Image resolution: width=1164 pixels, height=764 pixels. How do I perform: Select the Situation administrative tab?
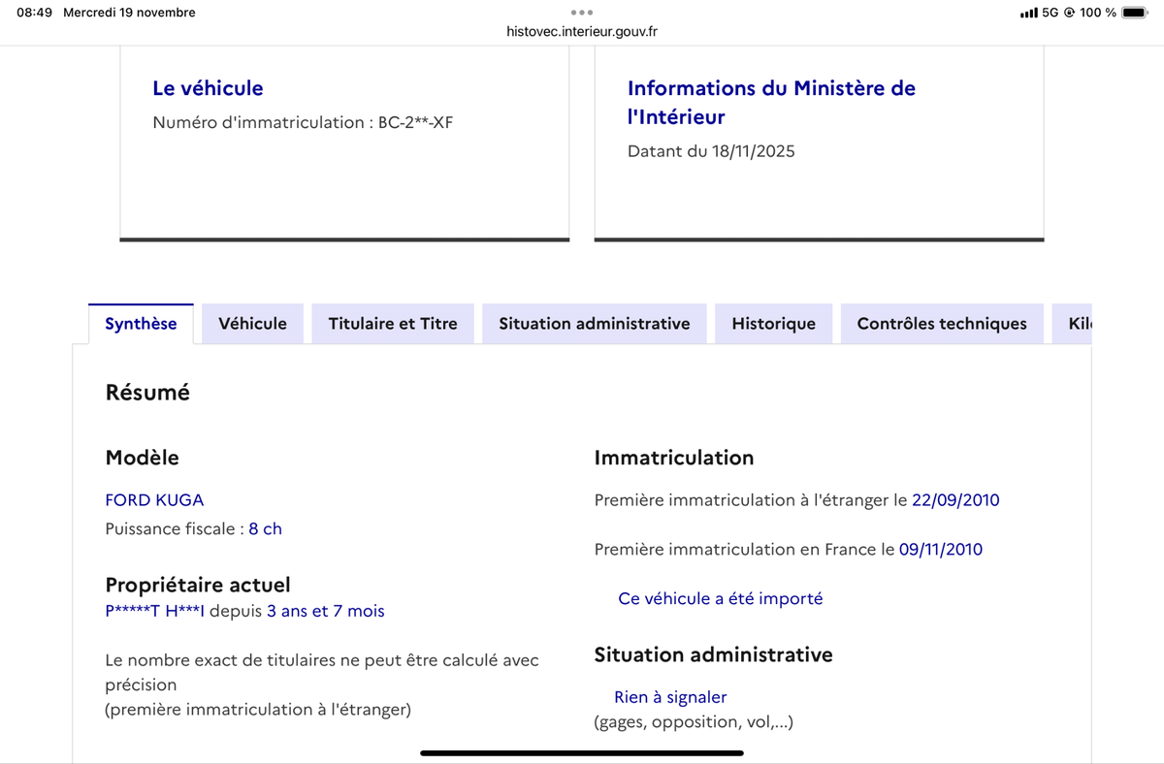595,324
